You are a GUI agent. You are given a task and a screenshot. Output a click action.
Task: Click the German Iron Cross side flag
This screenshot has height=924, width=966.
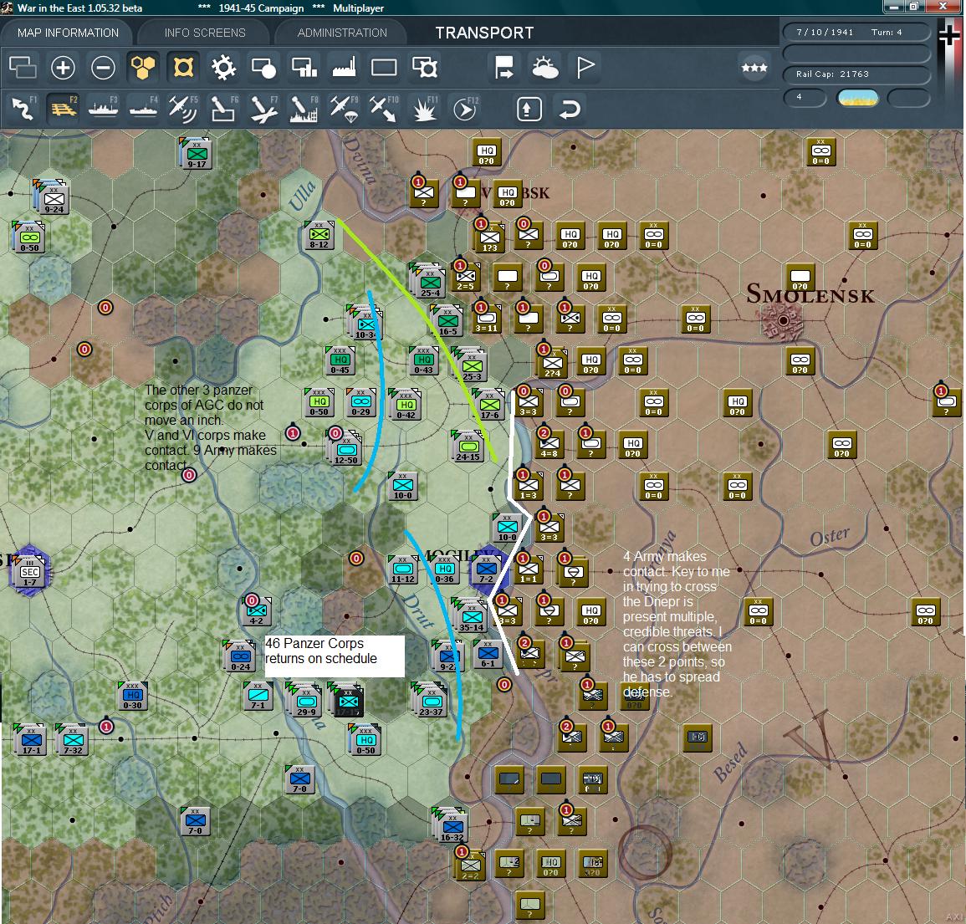click(x=949, y=36)
